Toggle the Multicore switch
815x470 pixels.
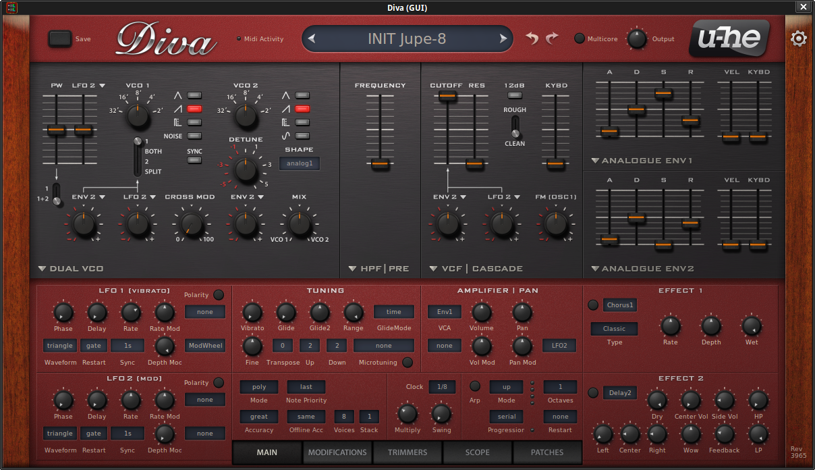tap(580, 38)
